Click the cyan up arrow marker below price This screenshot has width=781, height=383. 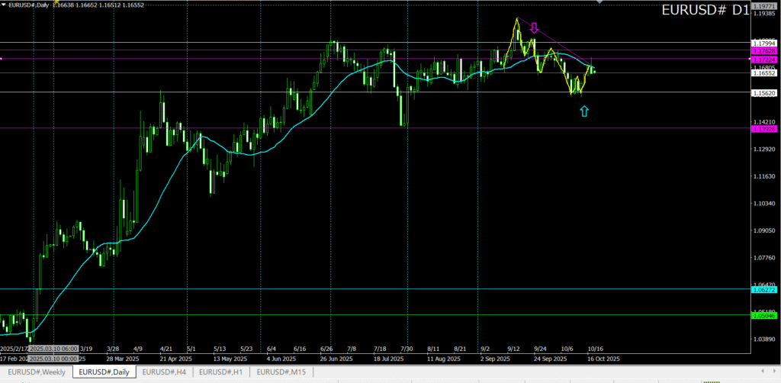(584, 111)
